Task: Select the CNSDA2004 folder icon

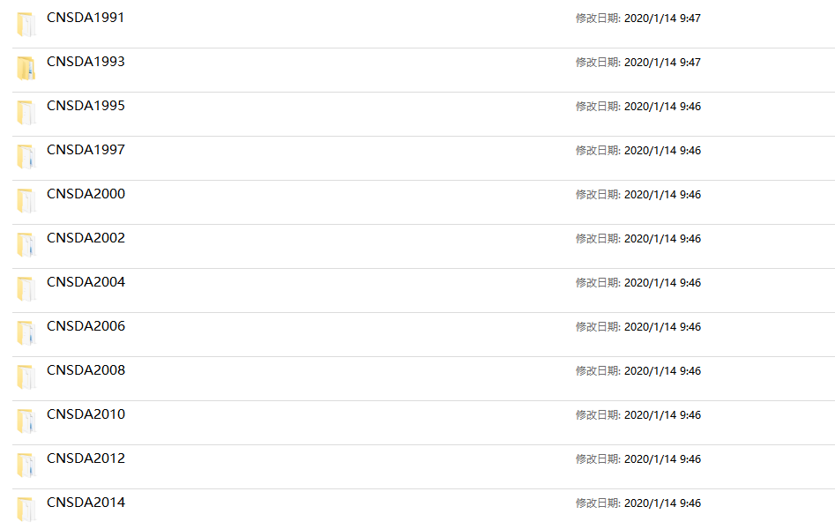Action: click(26, 289)
